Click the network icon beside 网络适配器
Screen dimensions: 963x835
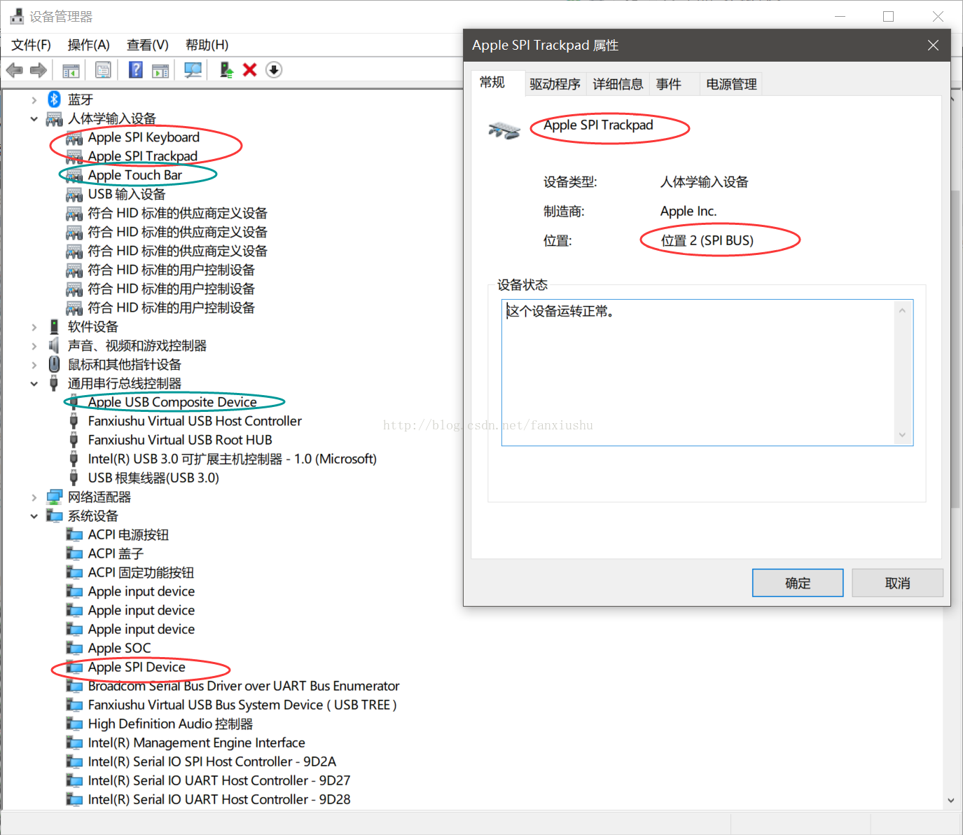click(54, 497)
